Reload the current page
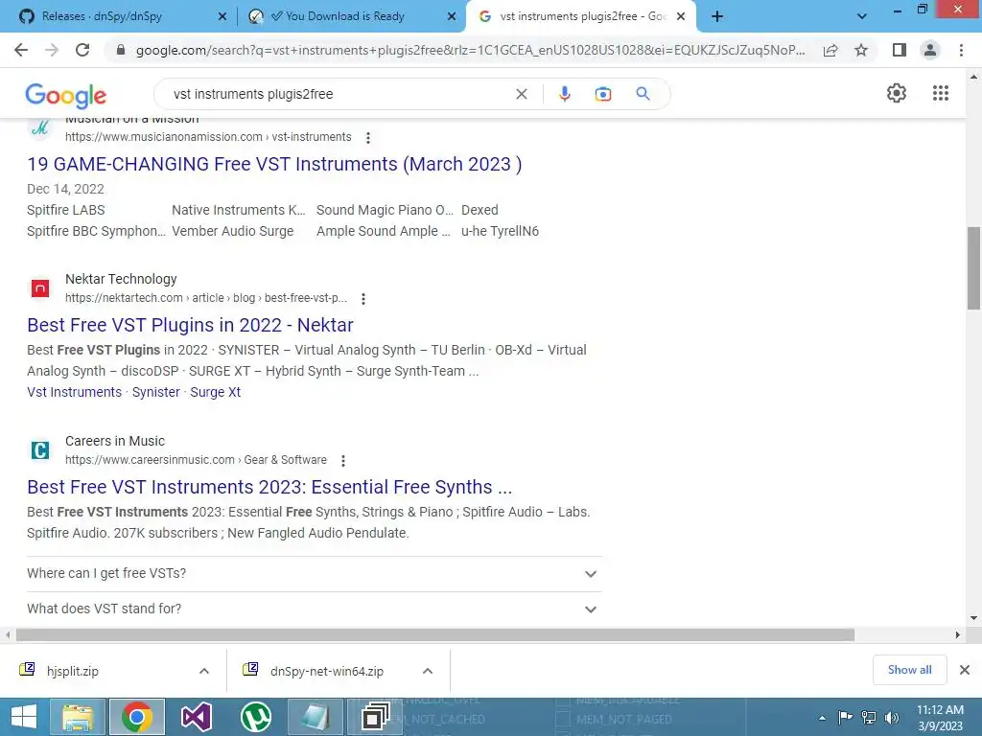The height and width of the screenshot is (736, 982). pos(82,50)
